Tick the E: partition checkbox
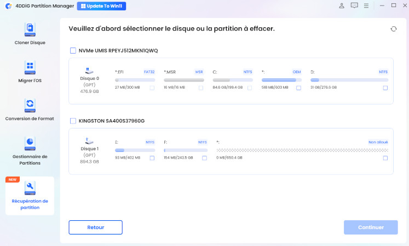409x246 pixels. coord(152,158)
